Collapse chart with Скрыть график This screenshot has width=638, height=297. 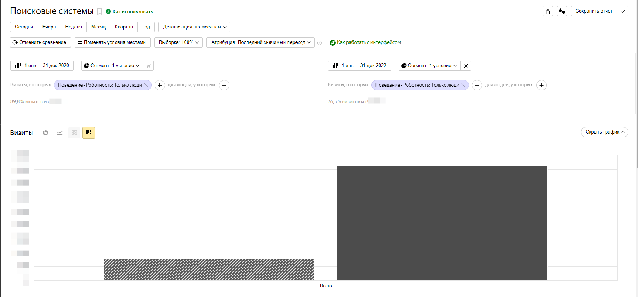click(604, 132)
